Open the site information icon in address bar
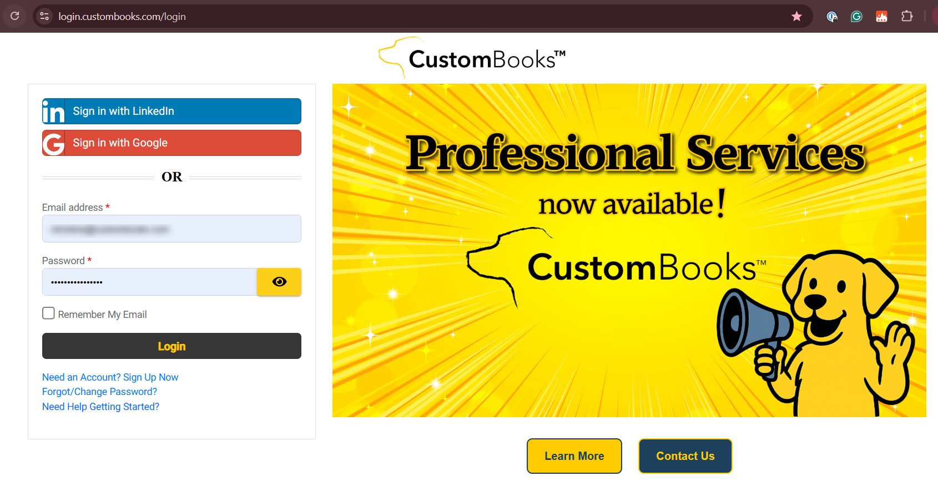The height and width of the screenshot is (486, 938). pos(44,16)
